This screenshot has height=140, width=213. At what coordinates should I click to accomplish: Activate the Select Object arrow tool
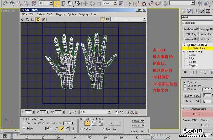(x=57, y=4)
